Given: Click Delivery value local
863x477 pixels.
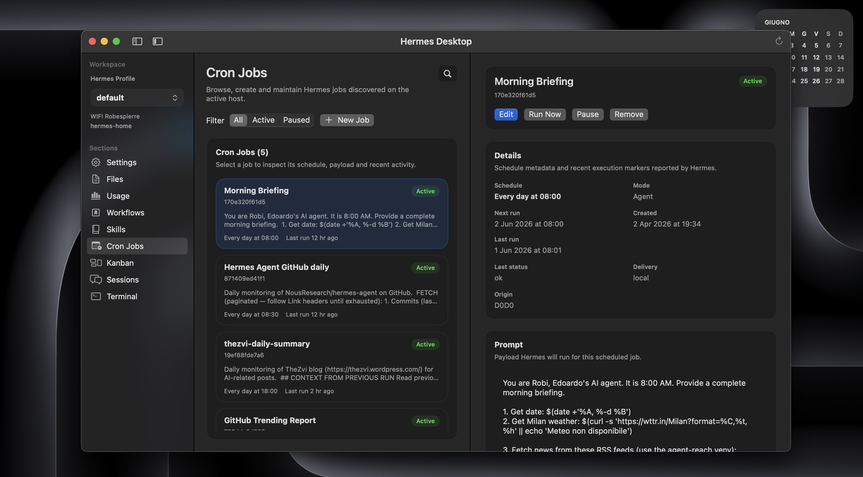Looking at the screenshot, I should 641,278.
